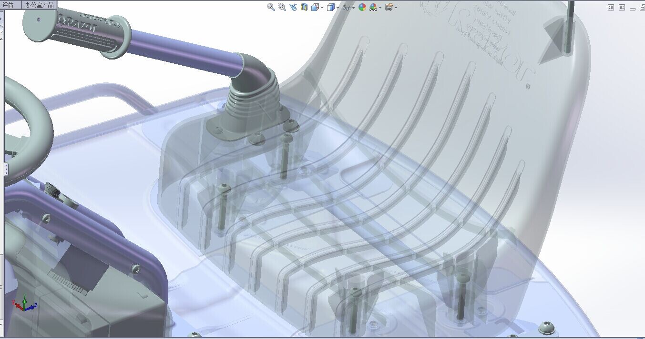The image size is (645, 339).
Task: Click the View Settings monitor icon
Action: pyautogui.click(x=389, y=7)
